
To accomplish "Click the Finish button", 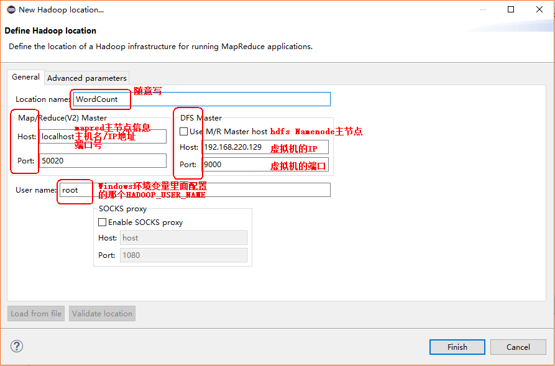I will [x=457, y=347].
